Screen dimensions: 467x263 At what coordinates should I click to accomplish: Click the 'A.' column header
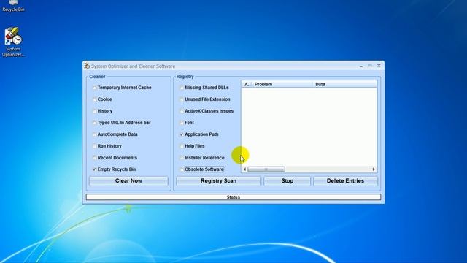(x=247, y=85)
